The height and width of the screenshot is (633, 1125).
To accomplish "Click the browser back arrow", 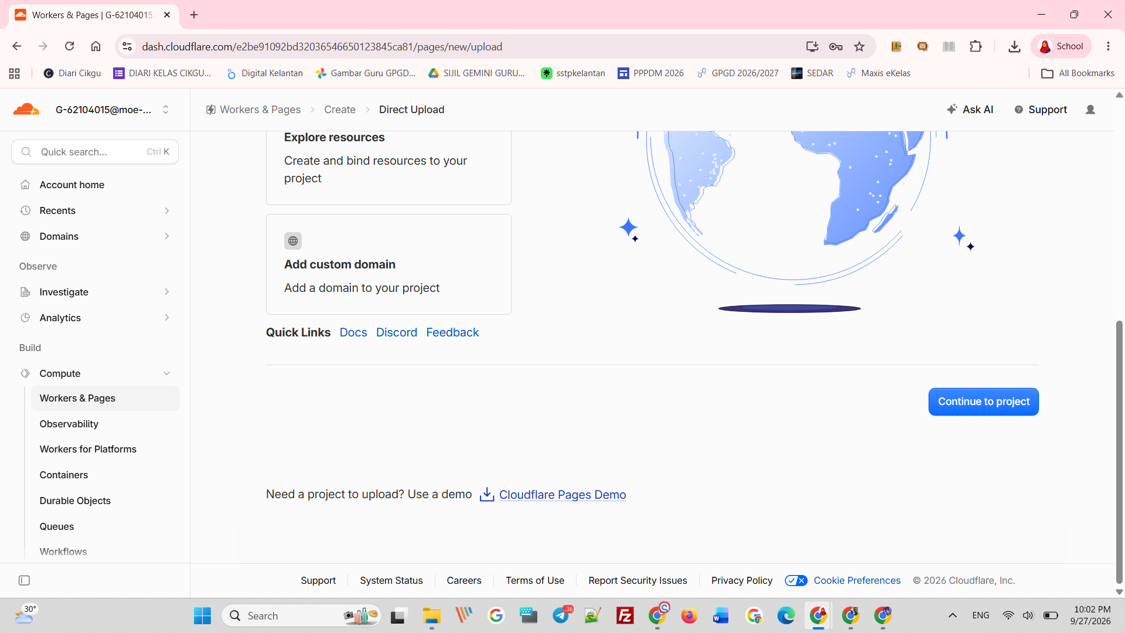I will tap(17, 46).
